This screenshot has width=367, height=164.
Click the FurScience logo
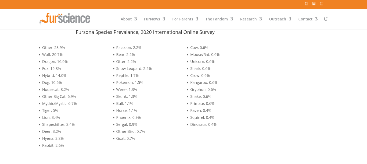point(65,19)
